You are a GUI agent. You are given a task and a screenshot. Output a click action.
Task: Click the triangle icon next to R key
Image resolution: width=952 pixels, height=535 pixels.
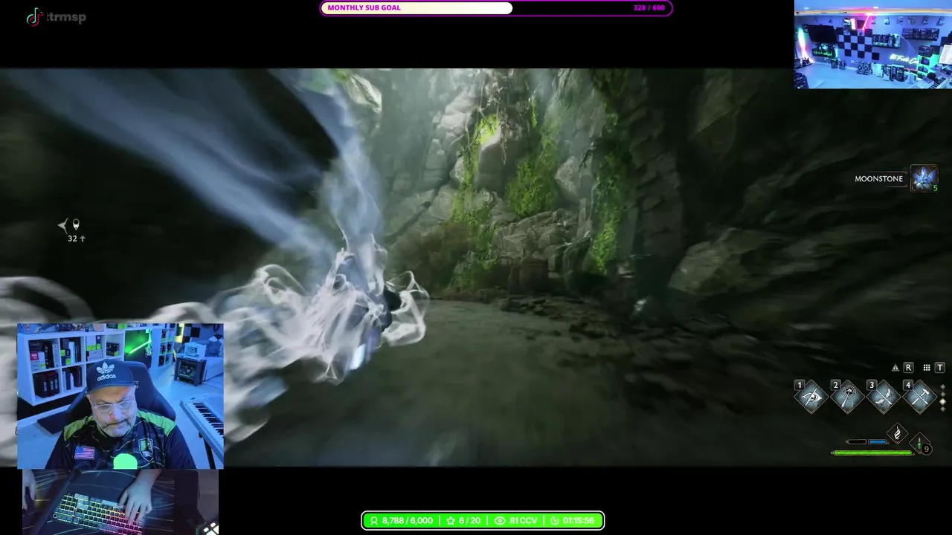[895, 368]
